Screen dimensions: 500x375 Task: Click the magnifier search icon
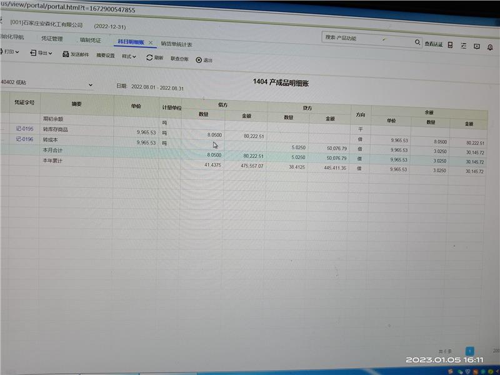(x=417, y=42)
